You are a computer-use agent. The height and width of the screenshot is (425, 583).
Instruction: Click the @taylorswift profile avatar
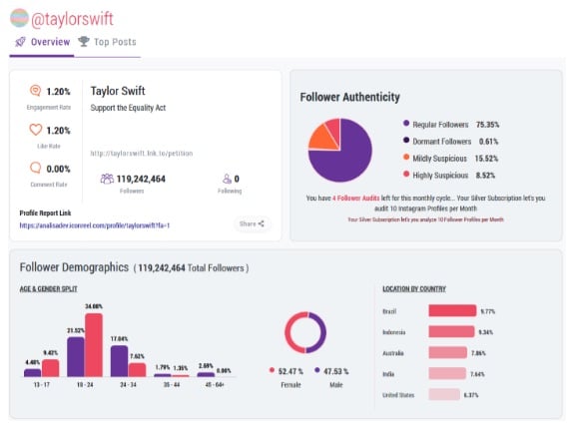point(19,18)
